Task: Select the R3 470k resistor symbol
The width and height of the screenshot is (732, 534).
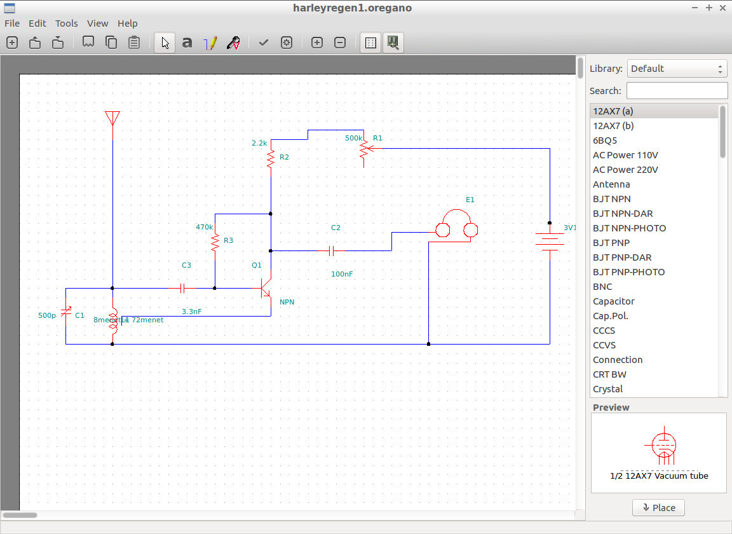Action: click(215, 242)
